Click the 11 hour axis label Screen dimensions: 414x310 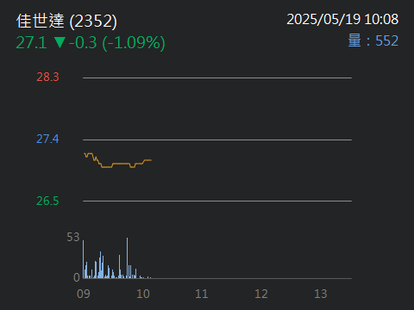point(202,294)
